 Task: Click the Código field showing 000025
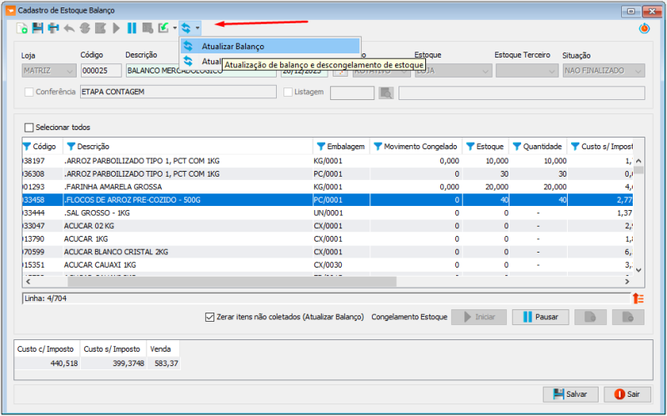pyautogui.click(x=101, y=71)
